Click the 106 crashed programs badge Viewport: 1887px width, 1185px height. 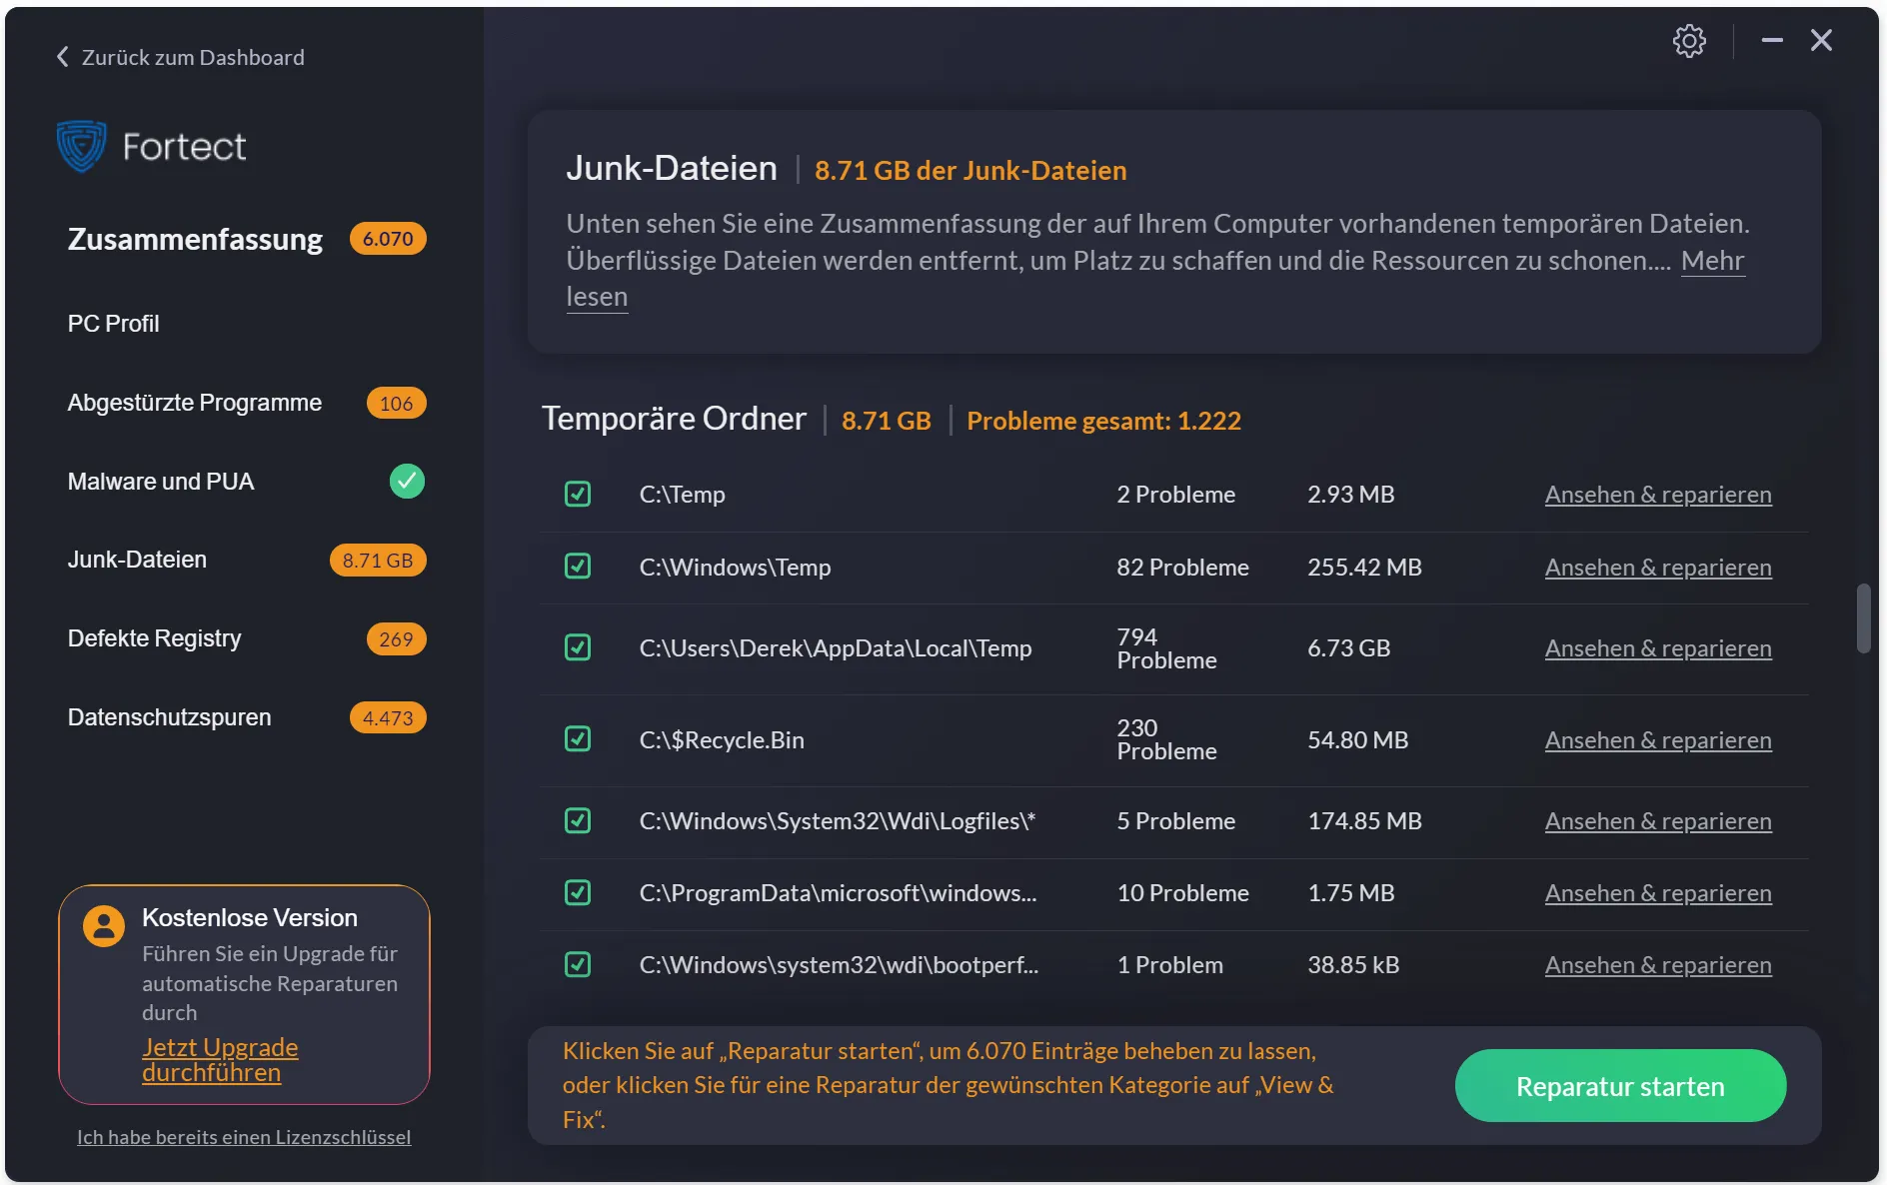[396, 404]
